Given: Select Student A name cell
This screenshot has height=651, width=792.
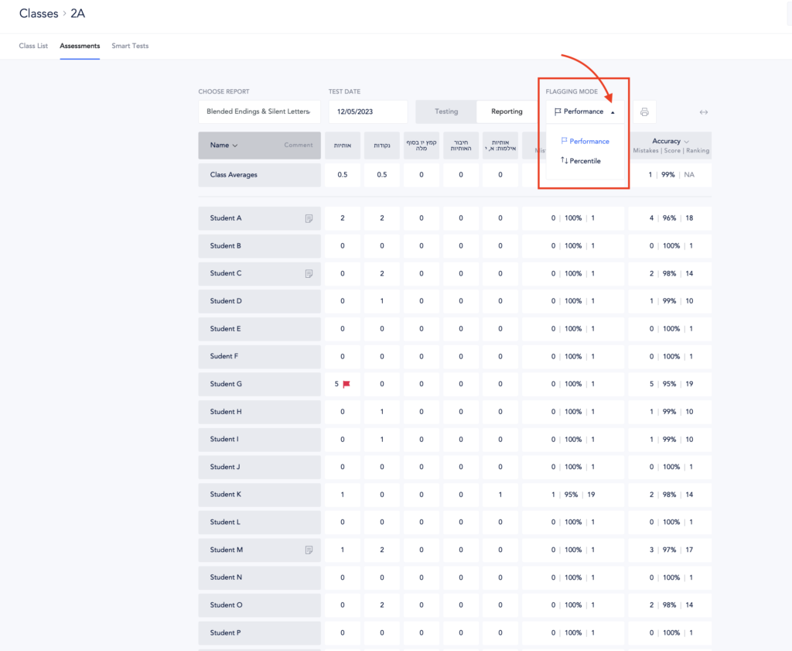Looking at the screenshot, I should click(x=259, y=218).
